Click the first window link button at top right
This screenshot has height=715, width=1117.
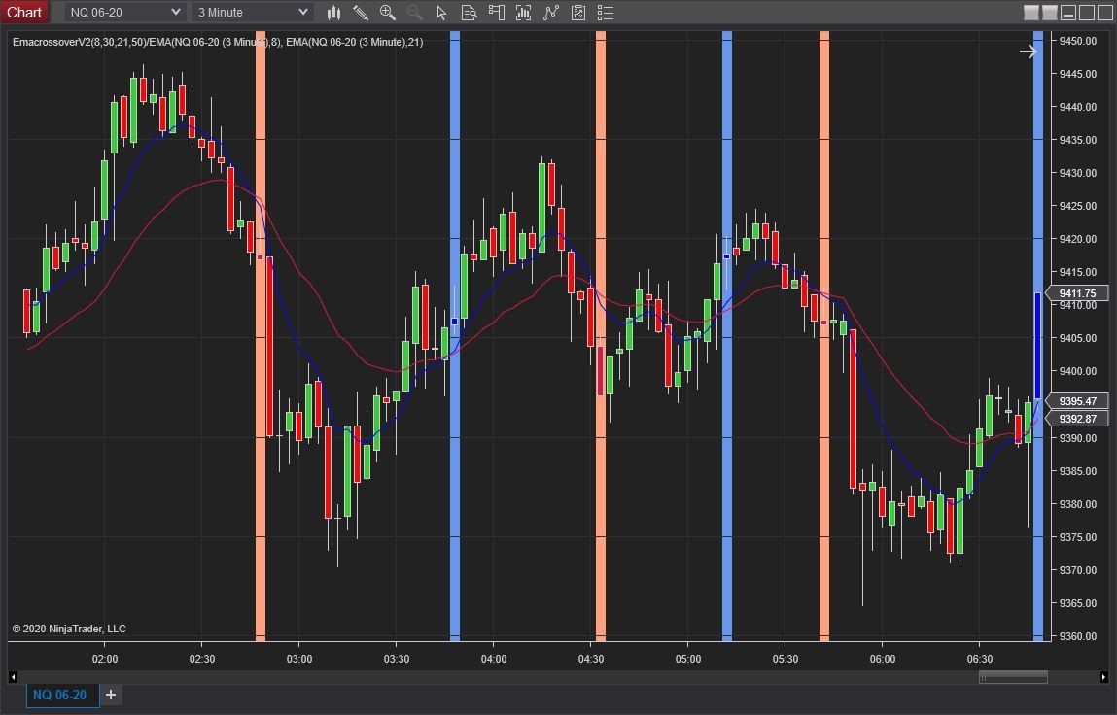[1030, 12]
